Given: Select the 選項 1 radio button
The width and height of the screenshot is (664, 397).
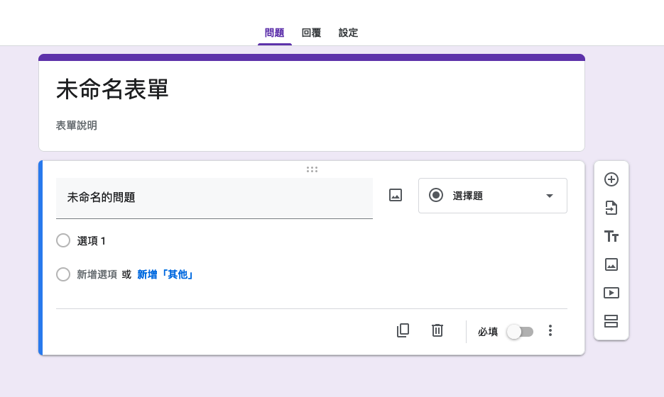Looking at the screenshot, I should (63, 241).
